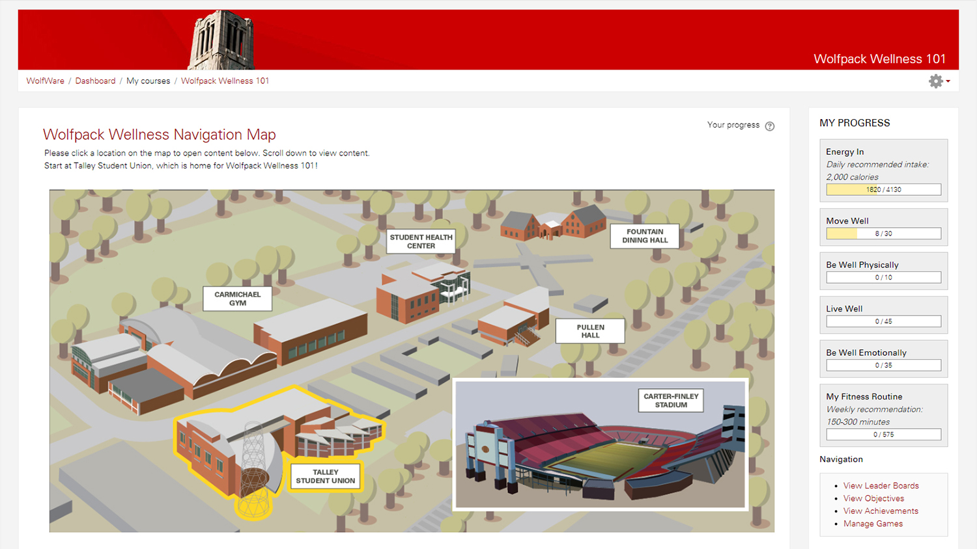The width and height of the screenshot is (977, 549).
Task: Expand the settings dropdown arrow beside the gear
Action: pos(948,81)
